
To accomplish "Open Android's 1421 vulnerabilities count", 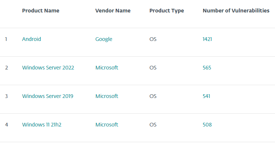I will tap(207, 39).
